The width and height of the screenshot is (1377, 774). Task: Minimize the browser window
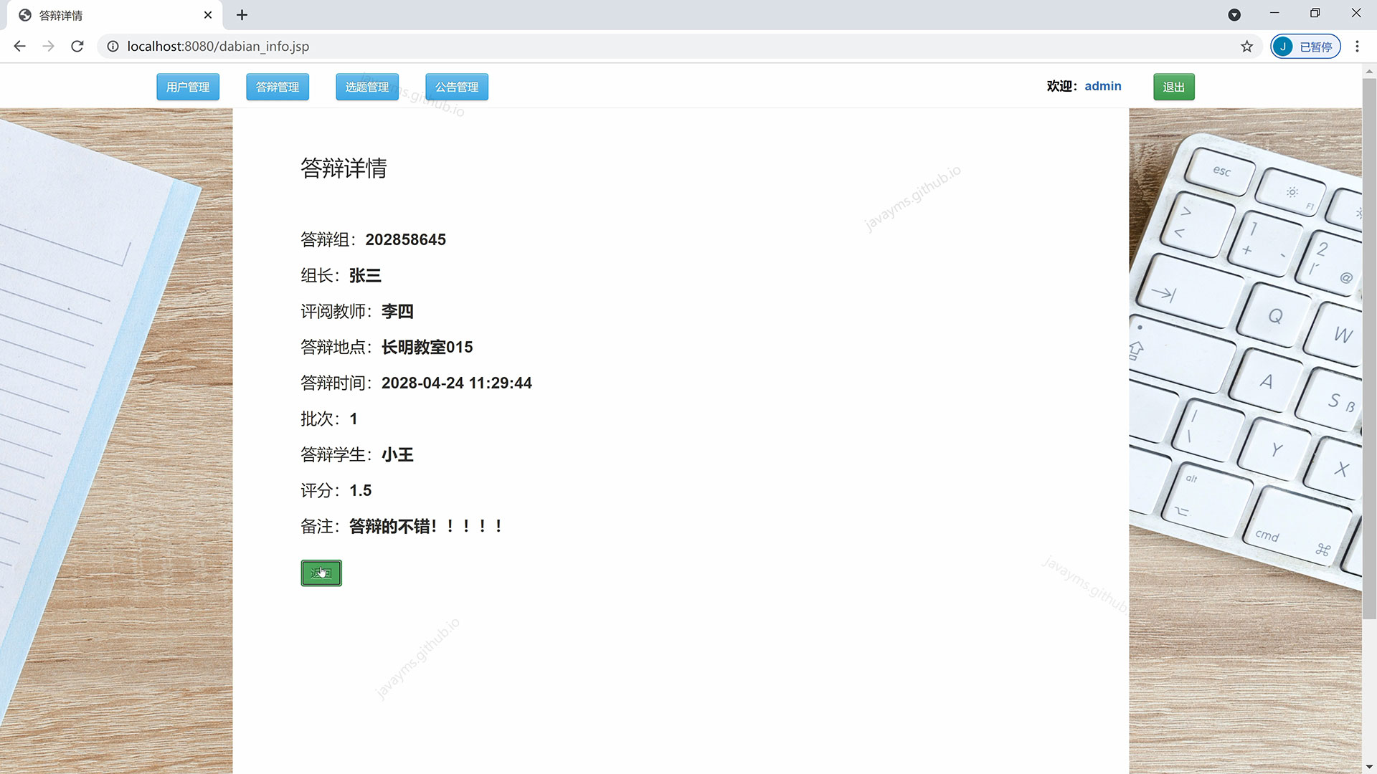tap(1274, 13)
